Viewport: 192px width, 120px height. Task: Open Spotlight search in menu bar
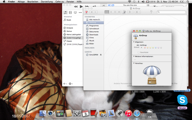[x=188, y=2]
